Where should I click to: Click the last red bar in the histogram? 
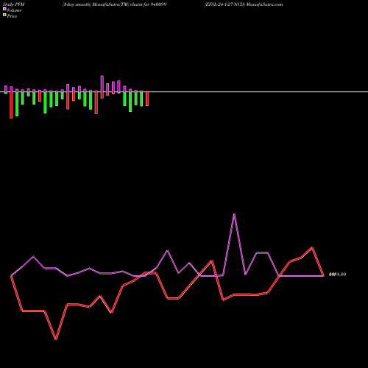147,99
